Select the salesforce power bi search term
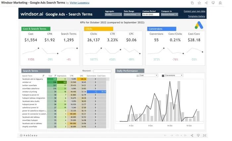The height and width of the screenshot is (141, 232). 30,108
